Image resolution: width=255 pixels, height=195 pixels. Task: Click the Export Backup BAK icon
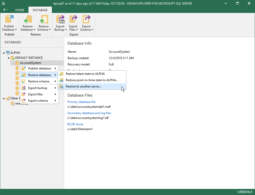tap(60, 19)
